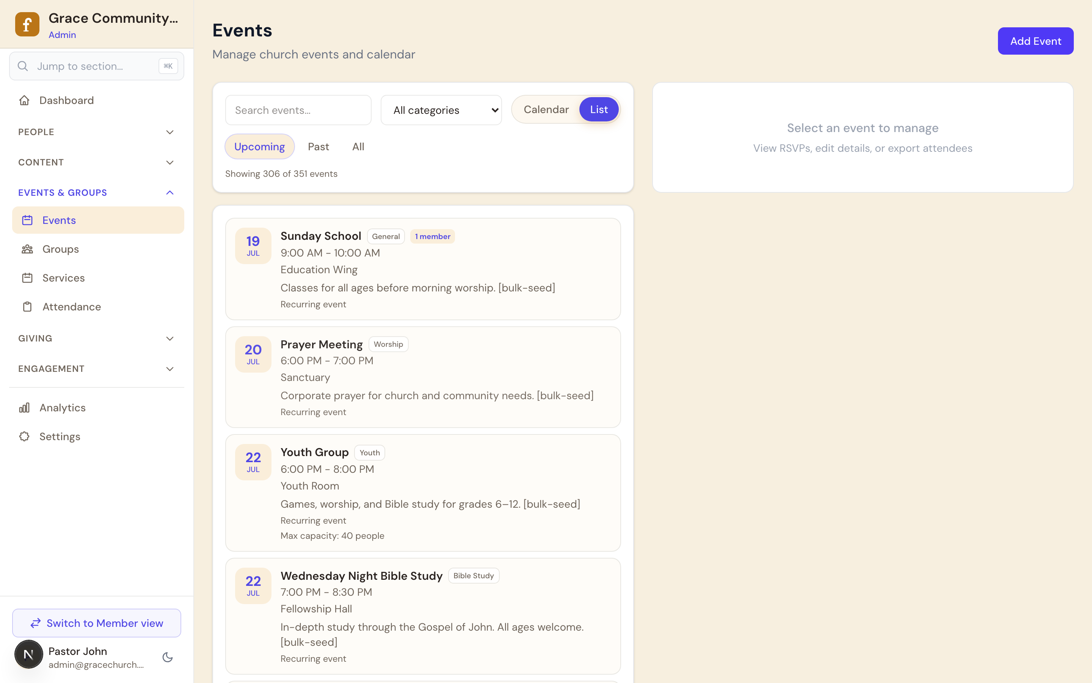Click the Worship category tag

point(388,344)
